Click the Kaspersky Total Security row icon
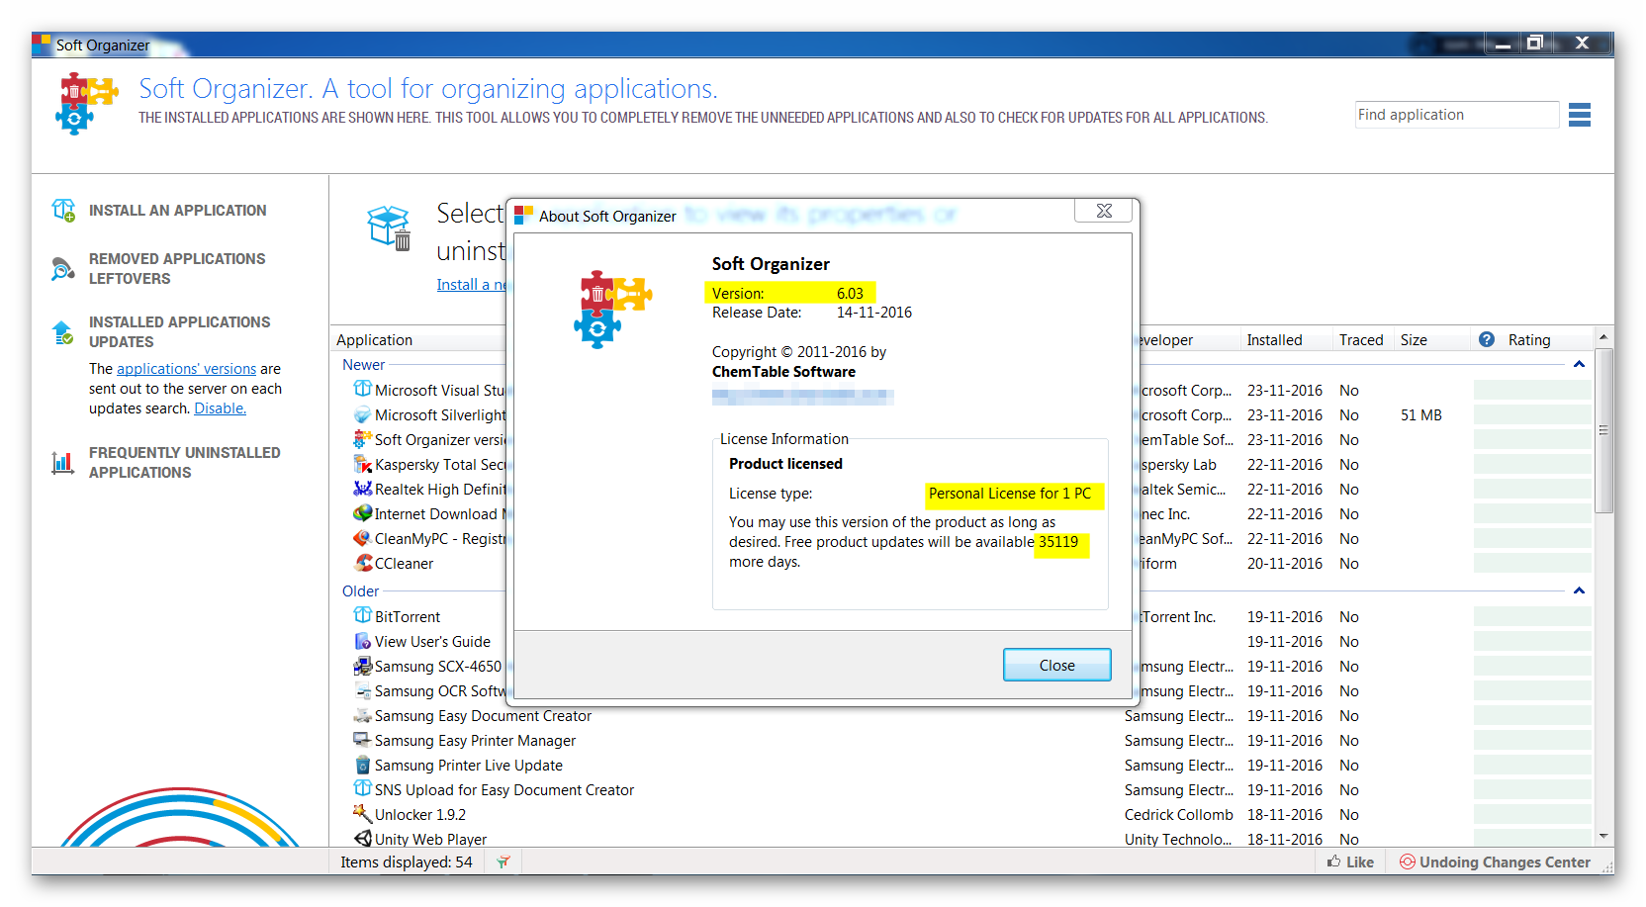This screenshot has height=907, width=1646. [363, 464]
